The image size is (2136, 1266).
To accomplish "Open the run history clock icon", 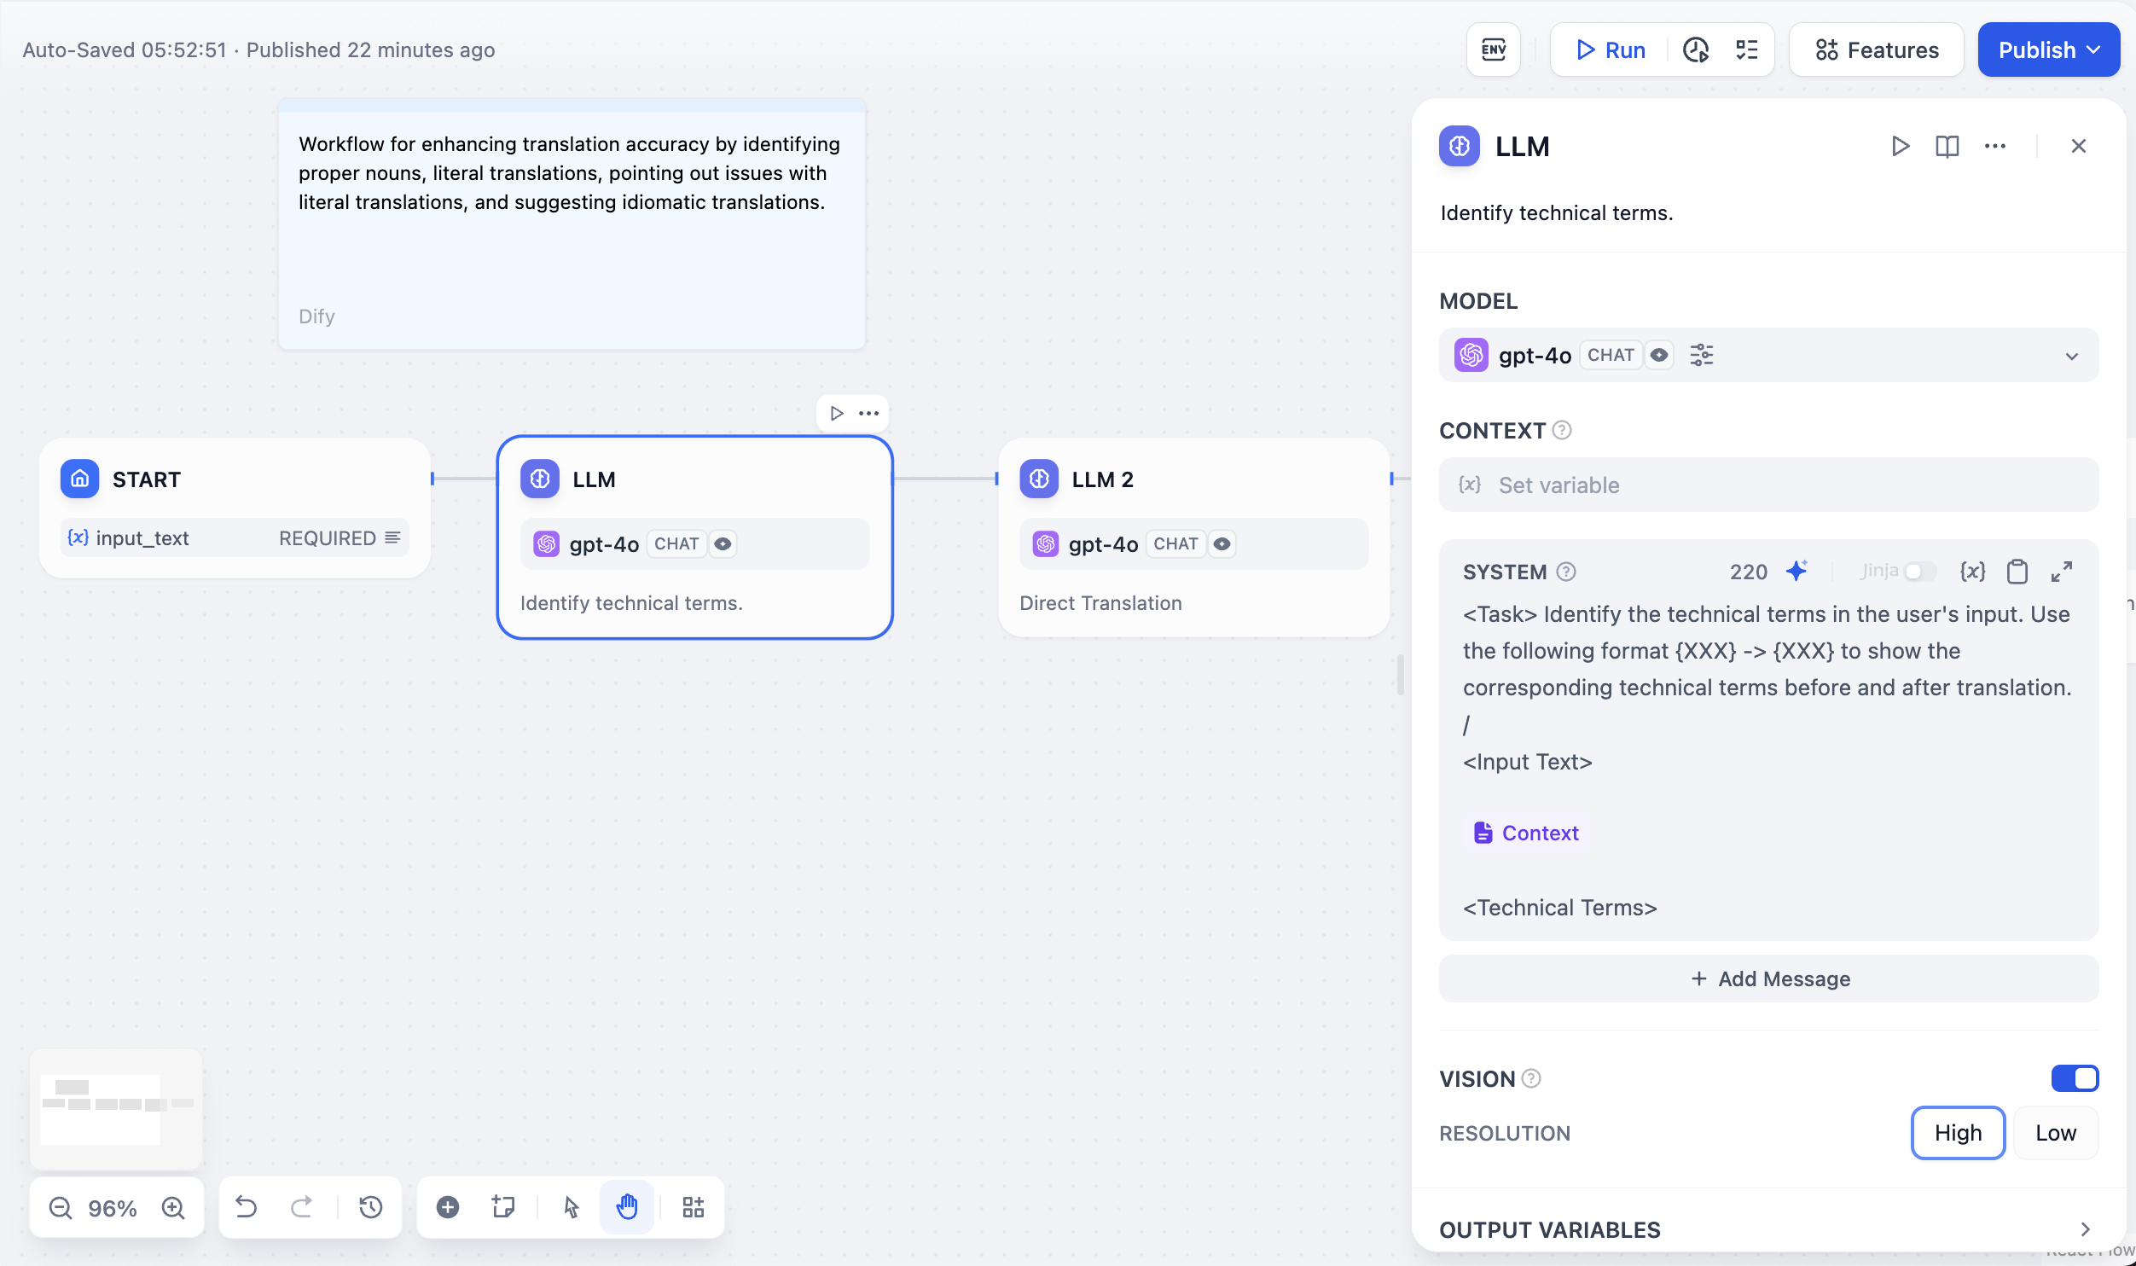I will pos(1695,50).
